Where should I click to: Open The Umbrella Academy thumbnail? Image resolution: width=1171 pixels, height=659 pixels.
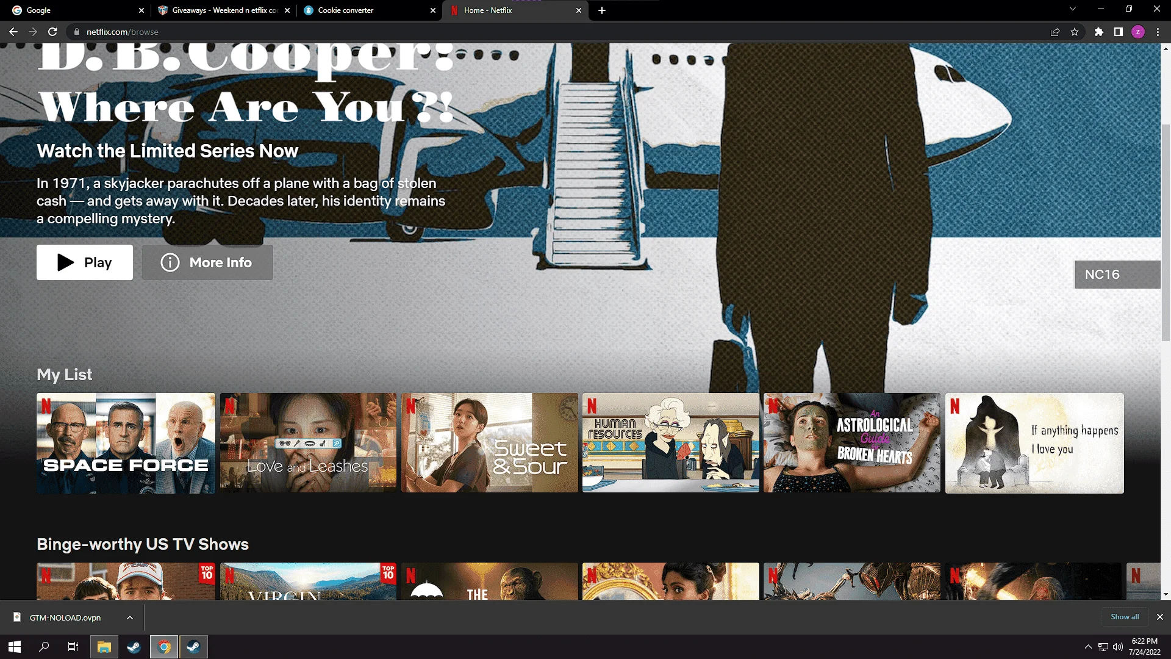(490, 581)
